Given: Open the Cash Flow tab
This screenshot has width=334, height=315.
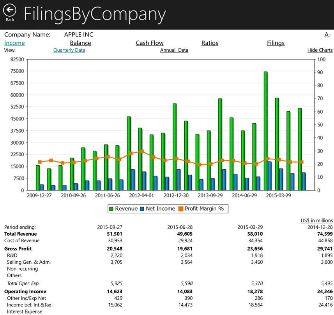Looking at the screenshot, I should pyautogui.click(x=150, y=43).
